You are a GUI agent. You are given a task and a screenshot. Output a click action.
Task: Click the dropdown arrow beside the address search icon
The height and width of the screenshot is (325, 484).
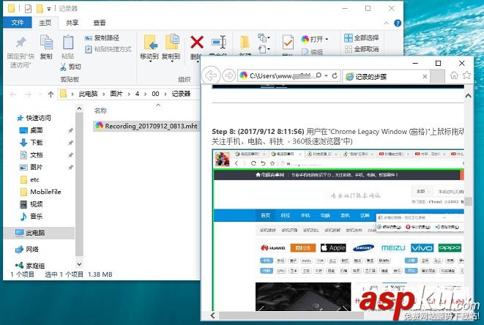click(326, 76)
